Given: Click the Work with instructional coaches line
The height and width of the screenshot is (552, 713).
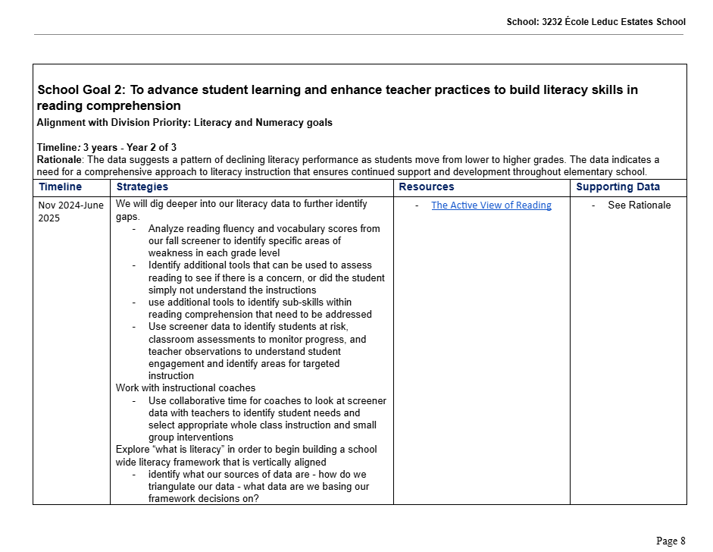Looking at the screenshot, I should coord(186,388).
